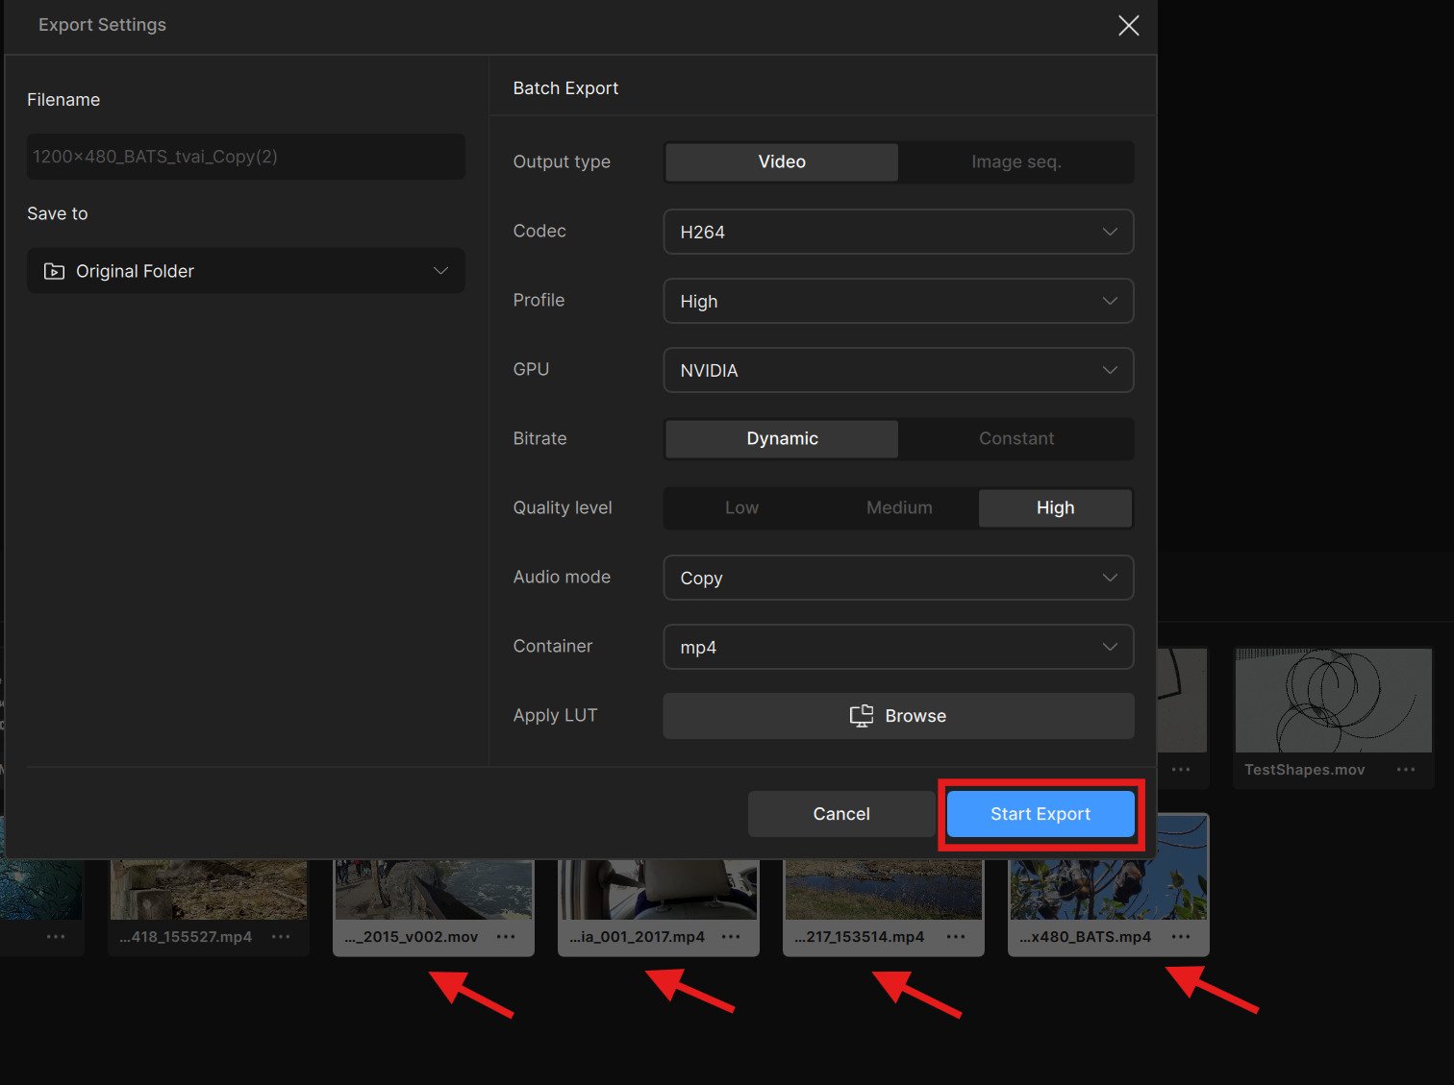The width and height of the screenshot is (1454, 1085).
Task: Select Medium quality level
Action: point(899,508)
